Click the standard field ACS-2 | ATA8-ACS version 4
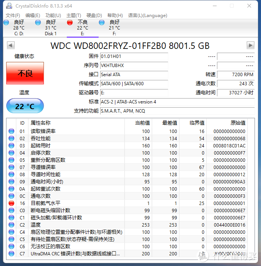261x266 pixels. point(177,102)
